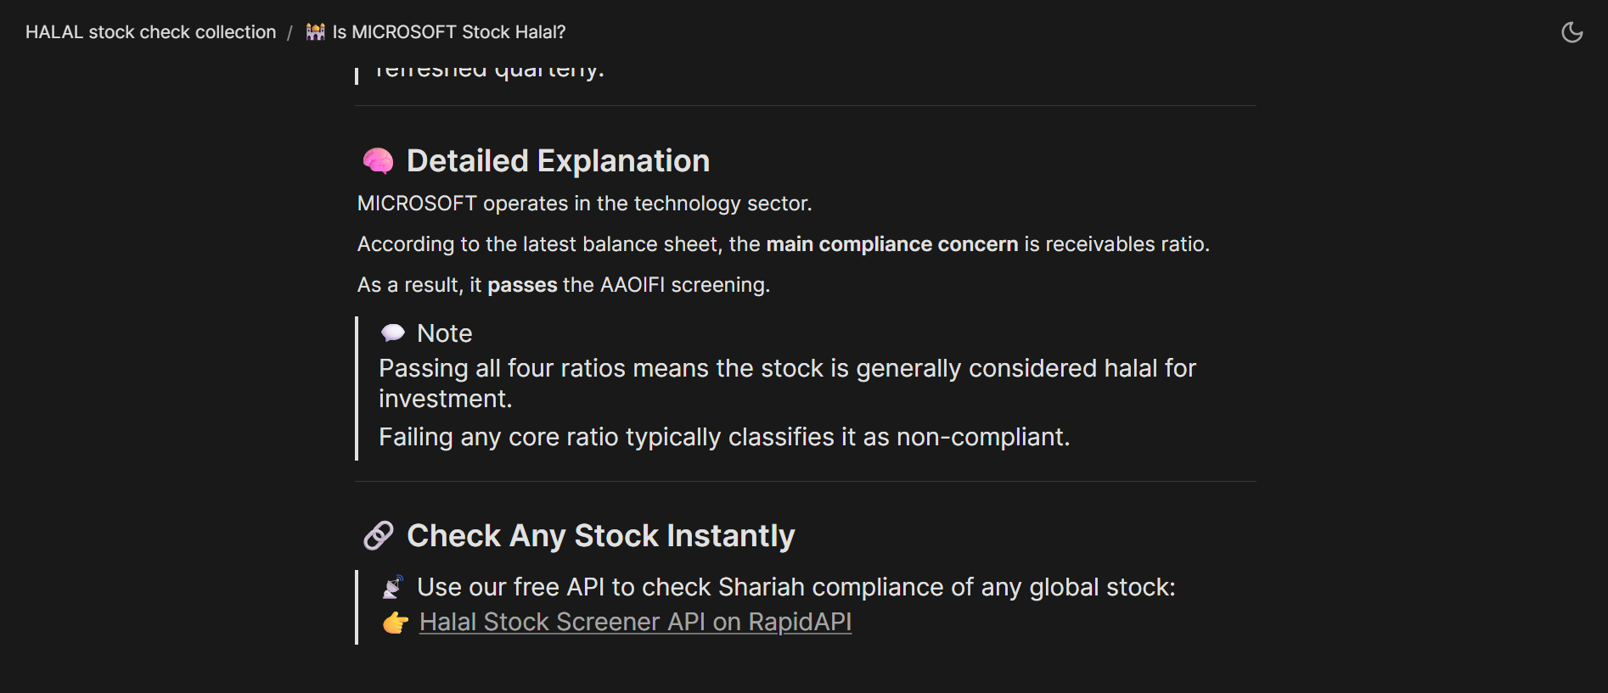
Task: Open the Halal Stock Screener API on RapidAPI link
Action: pos(635,622)
